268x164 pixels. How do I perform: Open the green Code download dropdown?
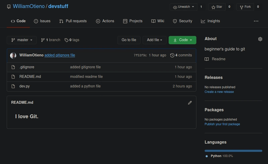182,40
